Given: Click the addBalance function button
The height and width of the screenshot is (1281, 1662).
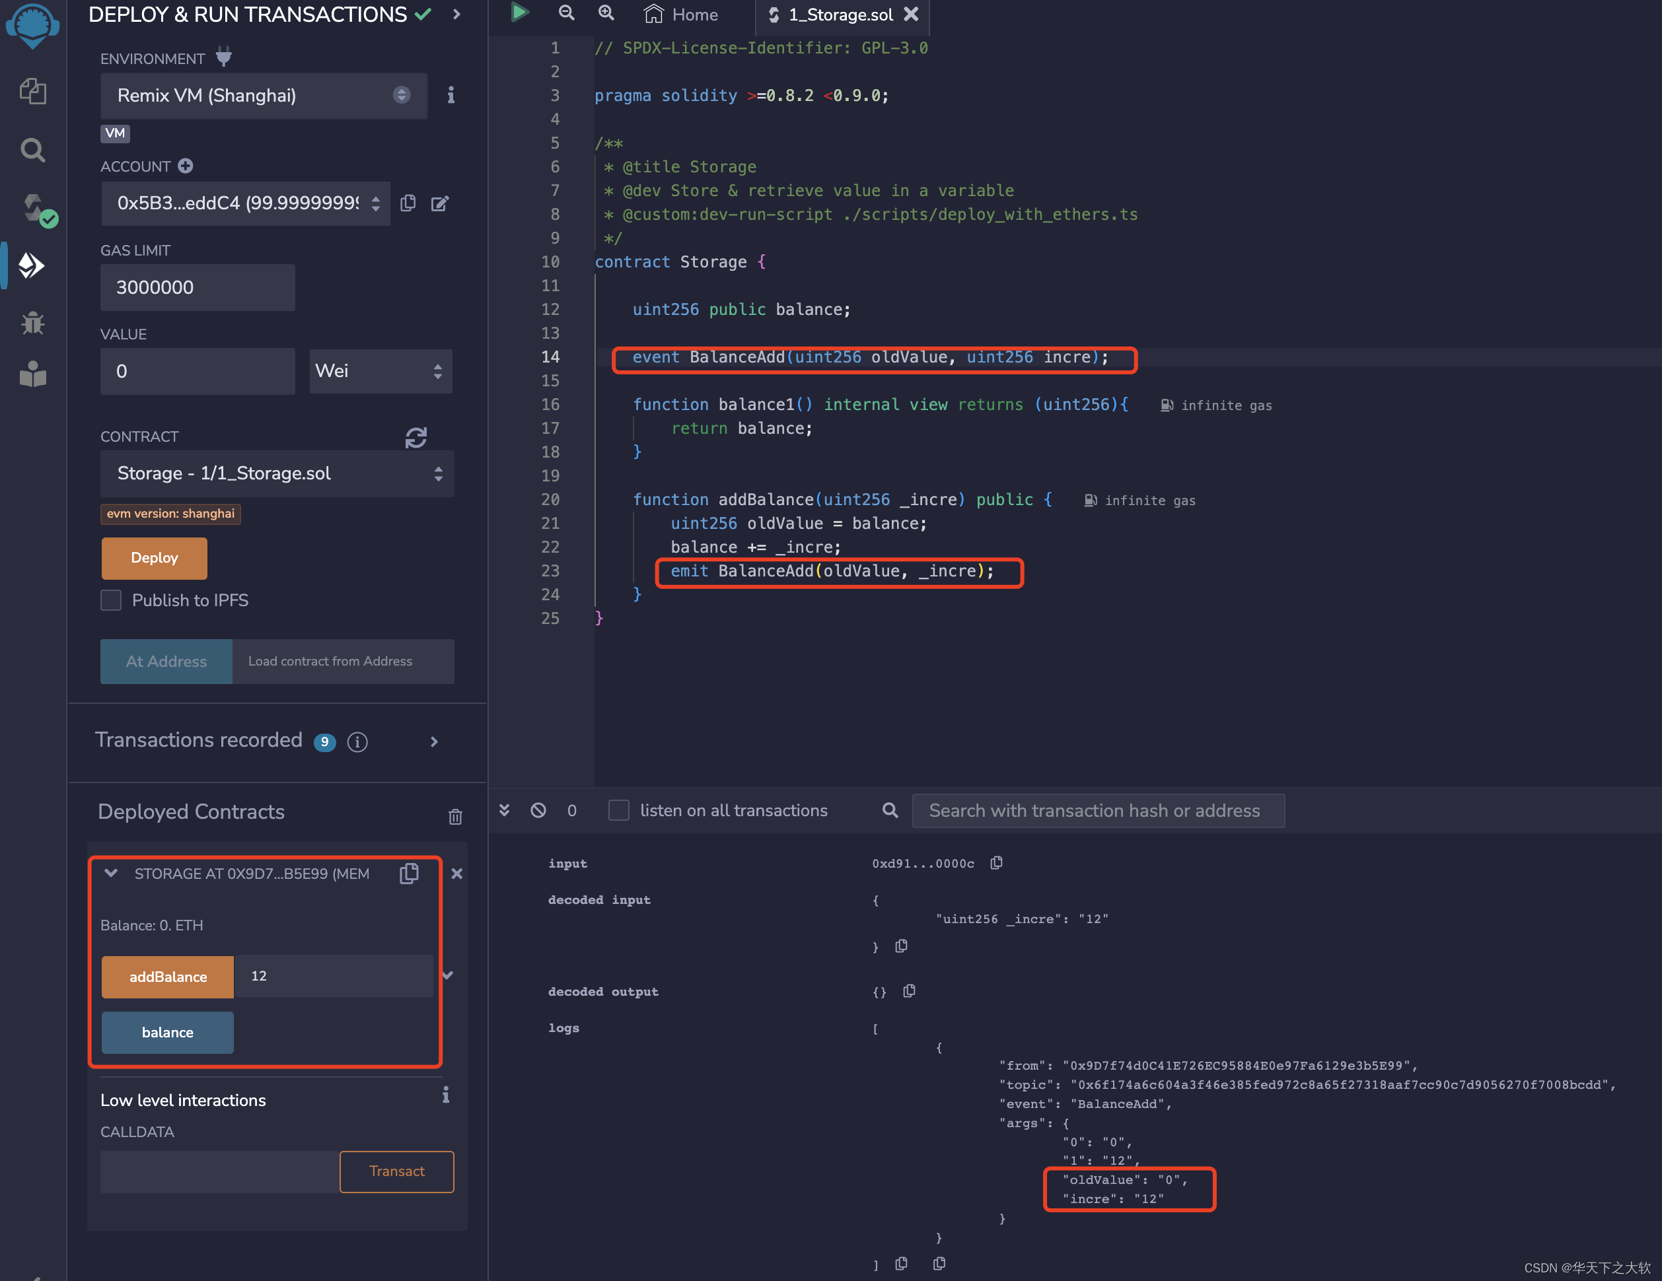Looking at the screenshot, I should 167,977.
